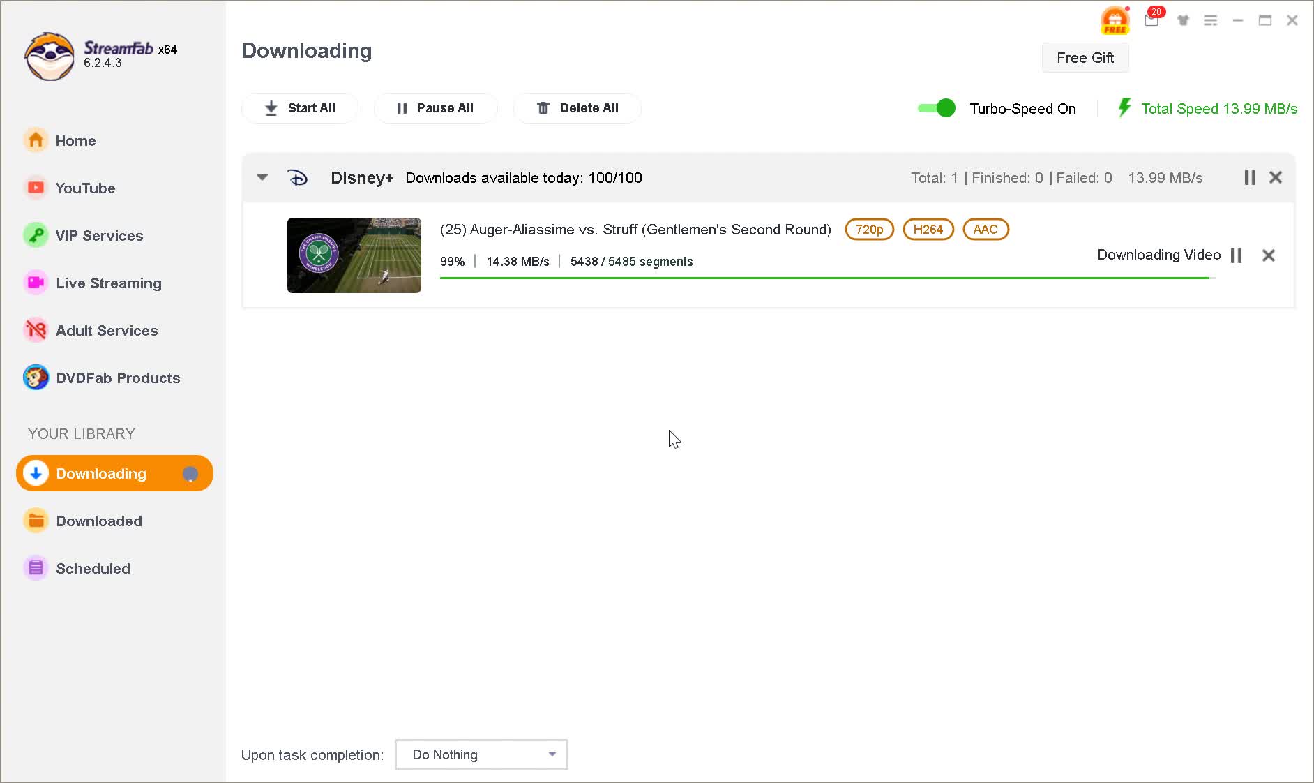Remove the Disney+ download group
1314x783 pixels.
[1276, 177]
